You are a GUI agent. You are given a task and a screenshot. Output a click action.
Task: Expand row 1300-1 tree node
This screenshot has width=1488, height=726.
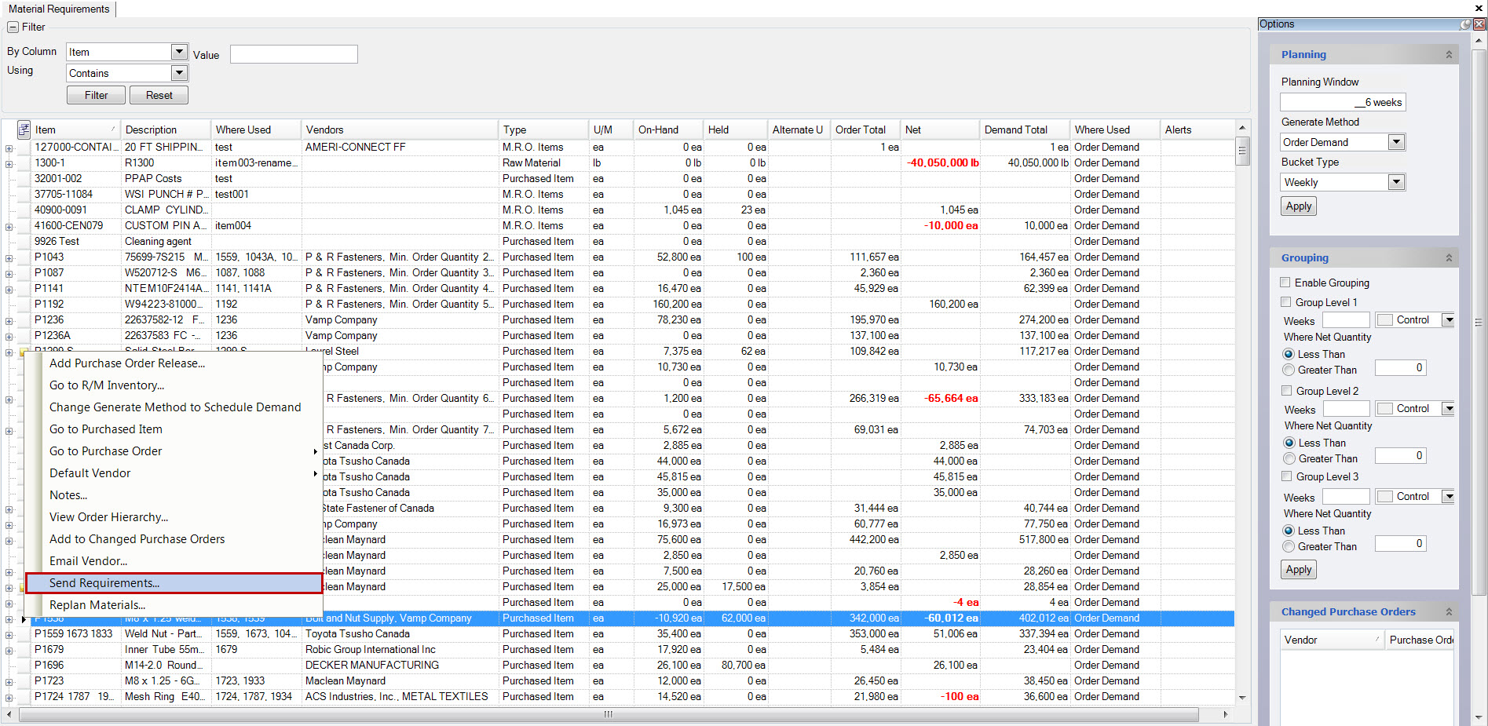[x=9, y=164]
